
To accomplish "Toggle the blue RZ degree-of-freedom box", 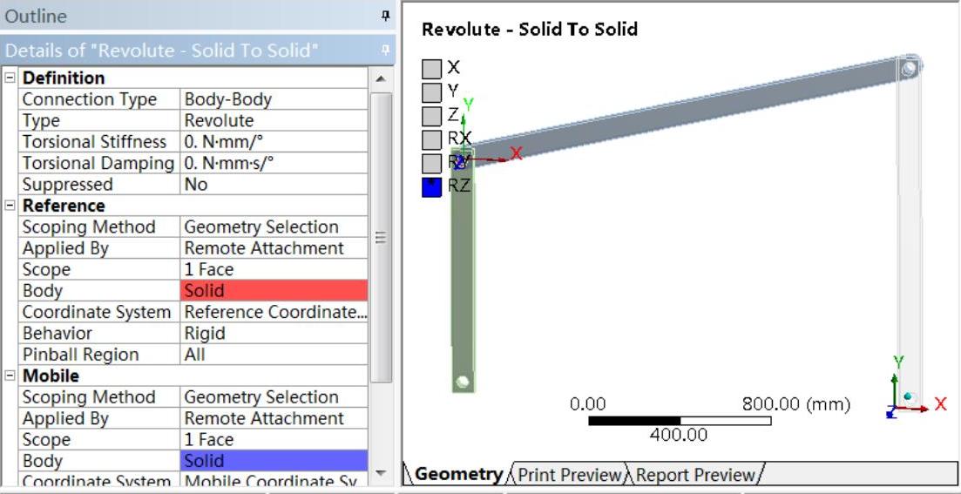I will point(431,187).
